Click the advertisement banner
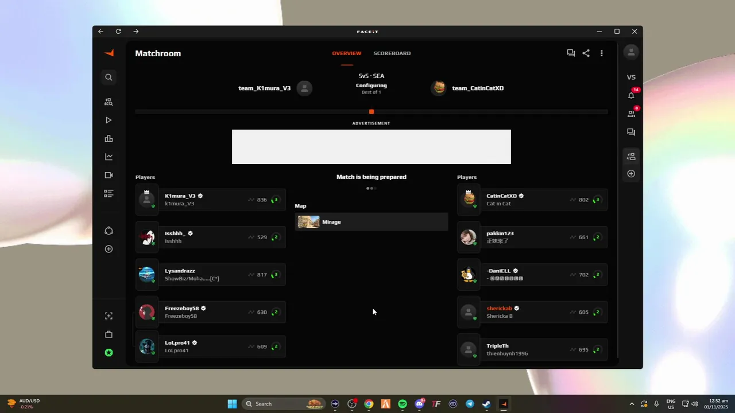Image resolution: width=735 pixels, height=413 pixels. (x=371, y=147)
